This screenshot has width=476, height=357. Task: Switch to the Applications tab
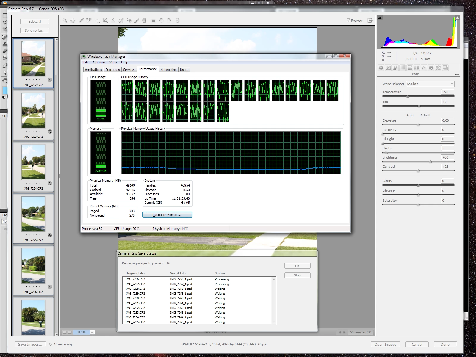[93, 70]
